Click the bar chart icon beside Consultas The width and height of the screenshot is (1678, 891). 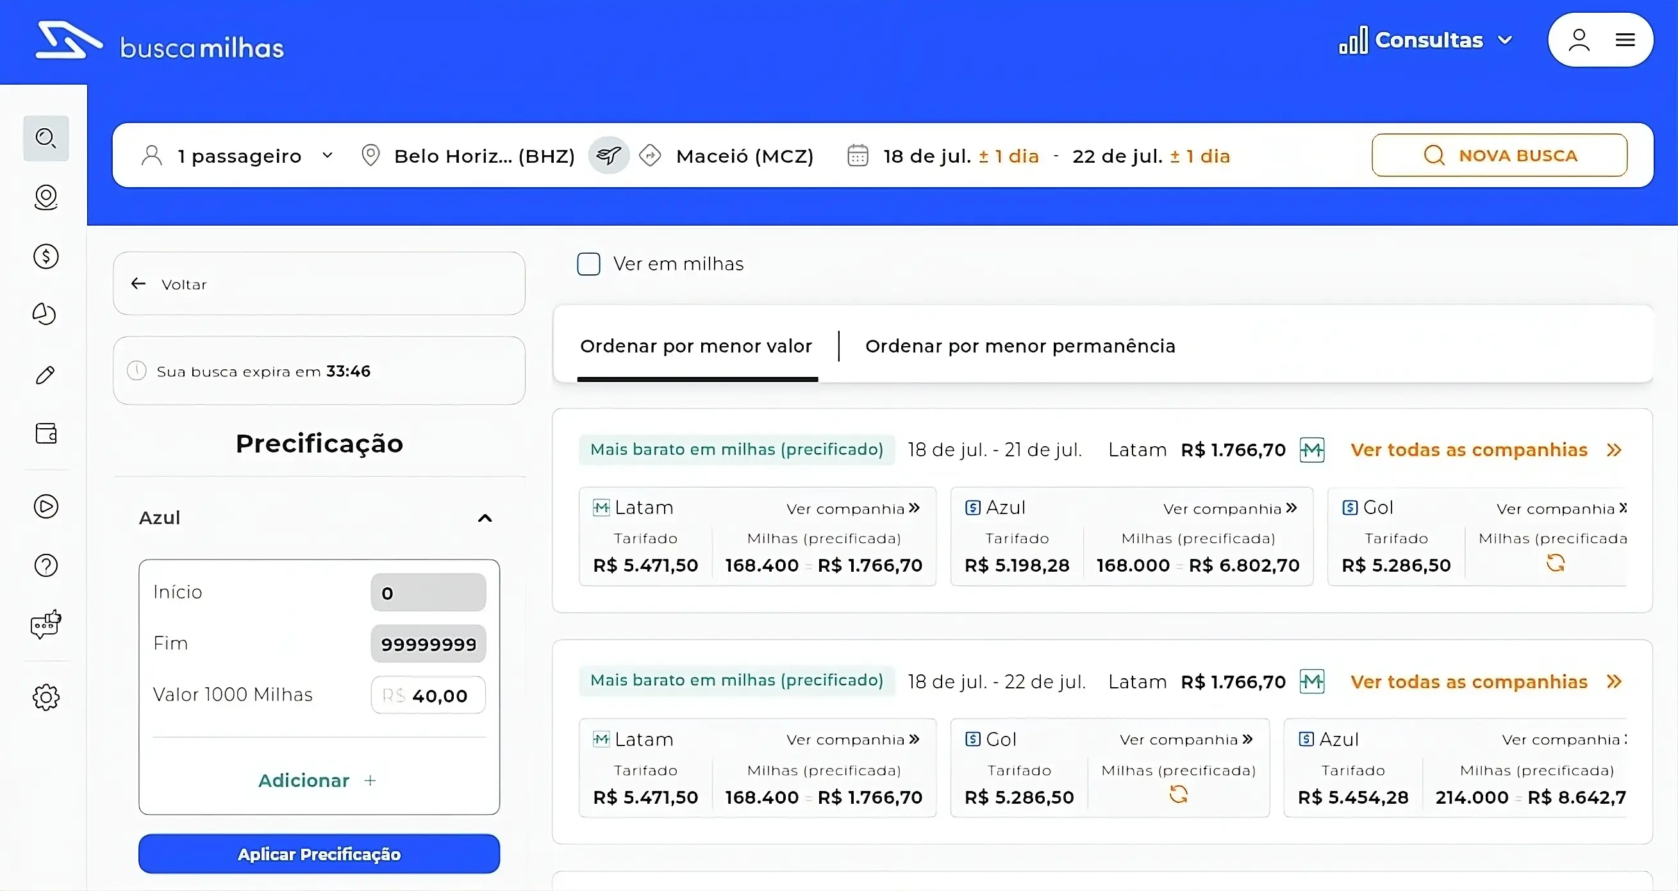[1353, 40]
